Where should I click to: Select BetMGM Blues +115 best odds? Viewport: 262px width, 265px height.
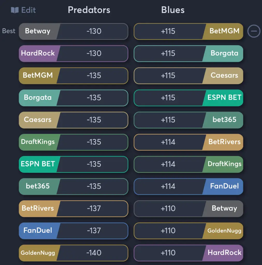pos(188,31)
